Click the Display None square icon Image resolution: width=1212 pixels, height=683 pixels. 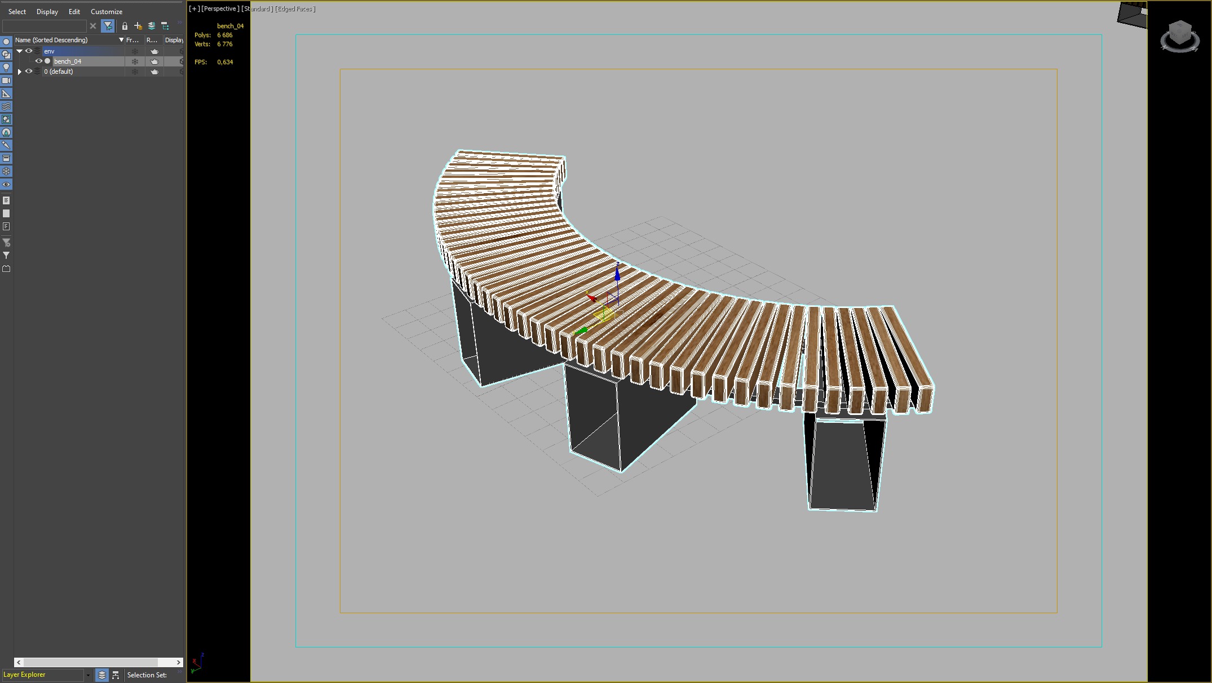coord(6,213)
